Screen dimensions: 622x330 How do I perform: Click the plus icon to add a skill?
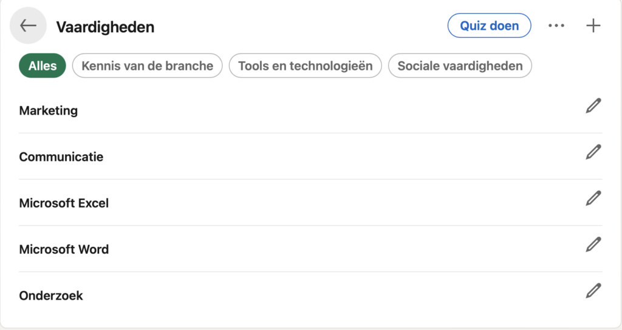pos(593,25)
